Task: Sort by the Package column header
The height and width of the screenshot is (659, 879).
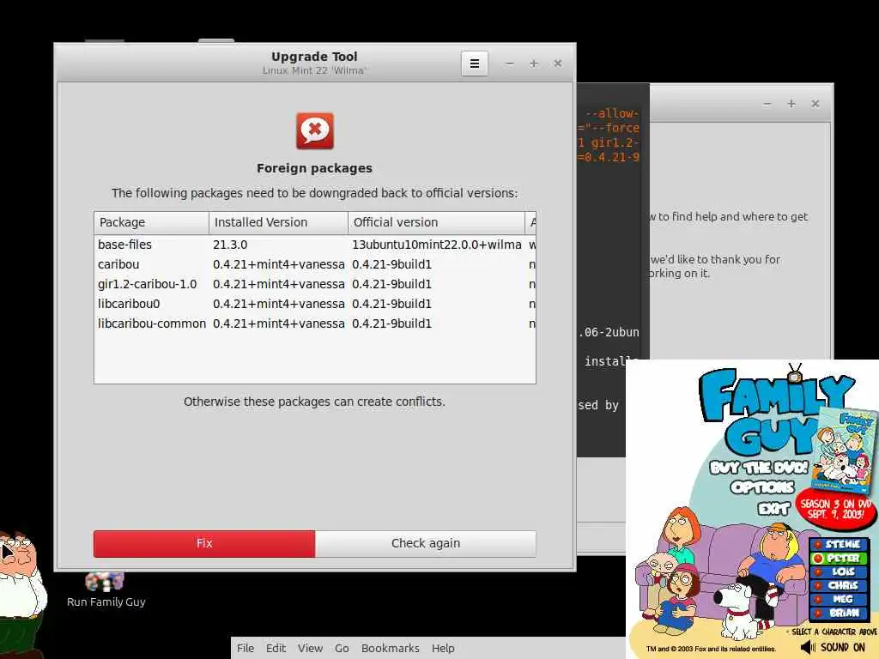Action: tap(151, 222)
